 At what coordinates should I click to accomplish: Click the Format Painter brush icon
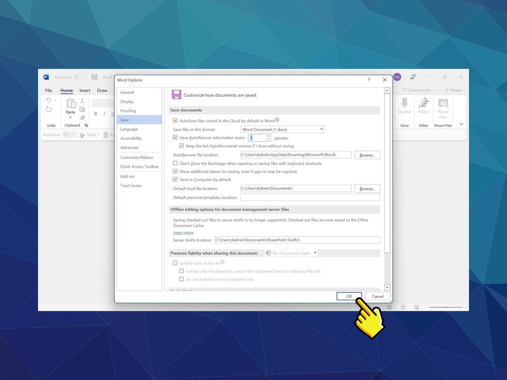click(82, 117)
